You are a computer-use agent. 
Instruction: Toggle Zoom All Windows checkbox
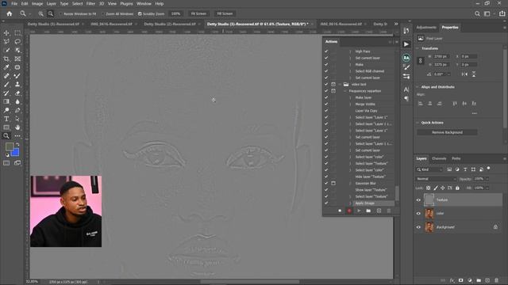coord(102,14)
